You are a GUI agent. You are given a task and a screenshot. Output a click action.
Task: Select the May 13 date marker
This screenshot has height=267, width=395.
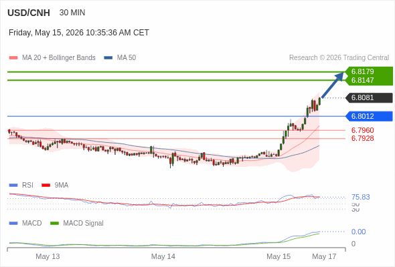(48, 256)
